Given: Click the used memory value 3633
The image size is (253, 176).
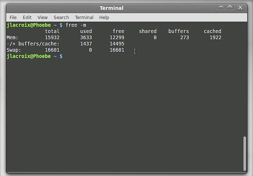Looking at the screenshot, I should tap(86, 38).
